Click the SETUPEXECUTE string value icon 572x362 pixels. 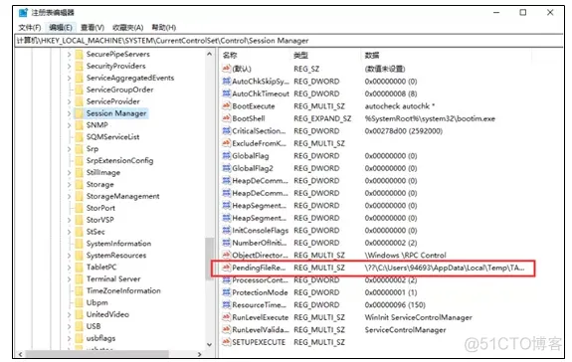[227, 342]
